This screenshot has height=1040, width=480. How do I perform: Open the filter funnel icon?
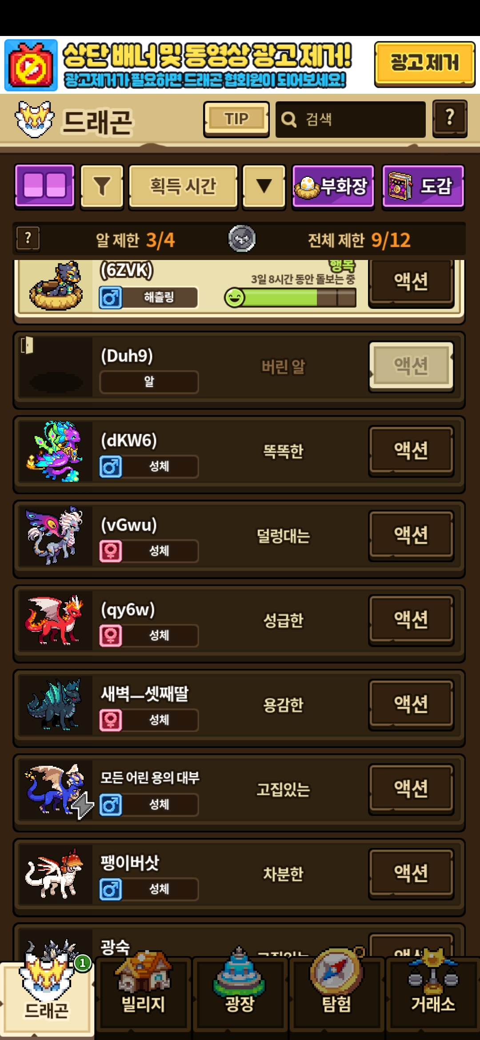pyautogui.click(x=102, y=186)
